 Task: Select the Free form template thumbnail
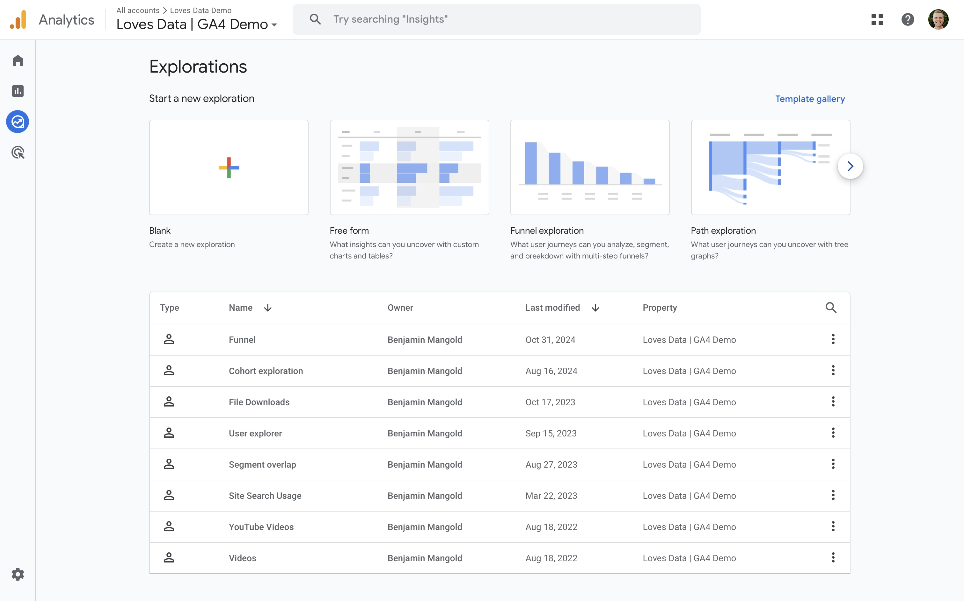click(409, 167)
